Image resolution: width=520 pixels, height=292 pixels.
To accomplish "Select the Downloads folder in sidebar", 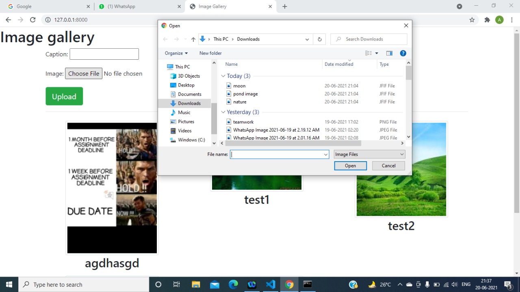I will pyautogui.click(x=189, y=103).
